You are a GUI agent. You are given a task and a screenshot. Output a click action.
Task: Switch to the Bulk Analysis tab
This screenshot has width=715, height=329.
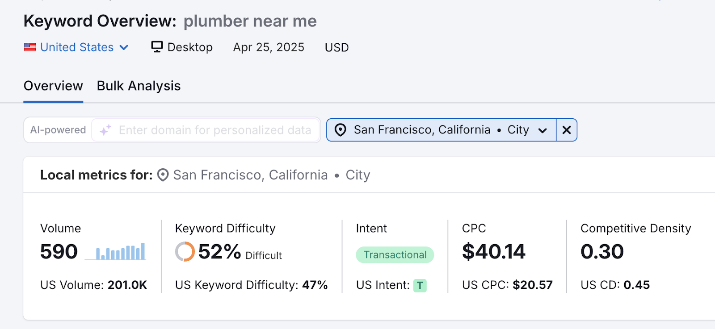pyautogui.click(x=139, y=85)
